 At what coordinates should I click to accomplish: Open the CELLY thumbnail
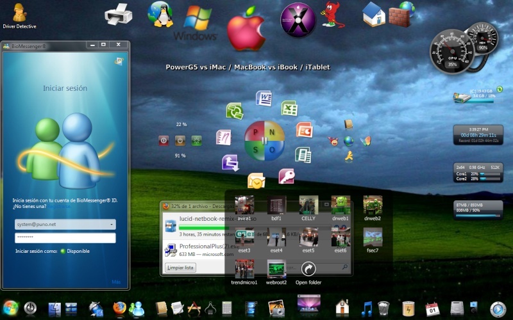(308, 208)
